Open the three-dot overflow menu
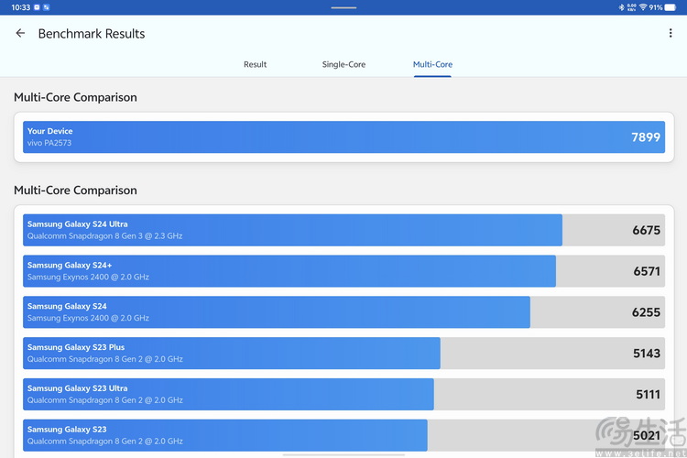 click(671, 33)
